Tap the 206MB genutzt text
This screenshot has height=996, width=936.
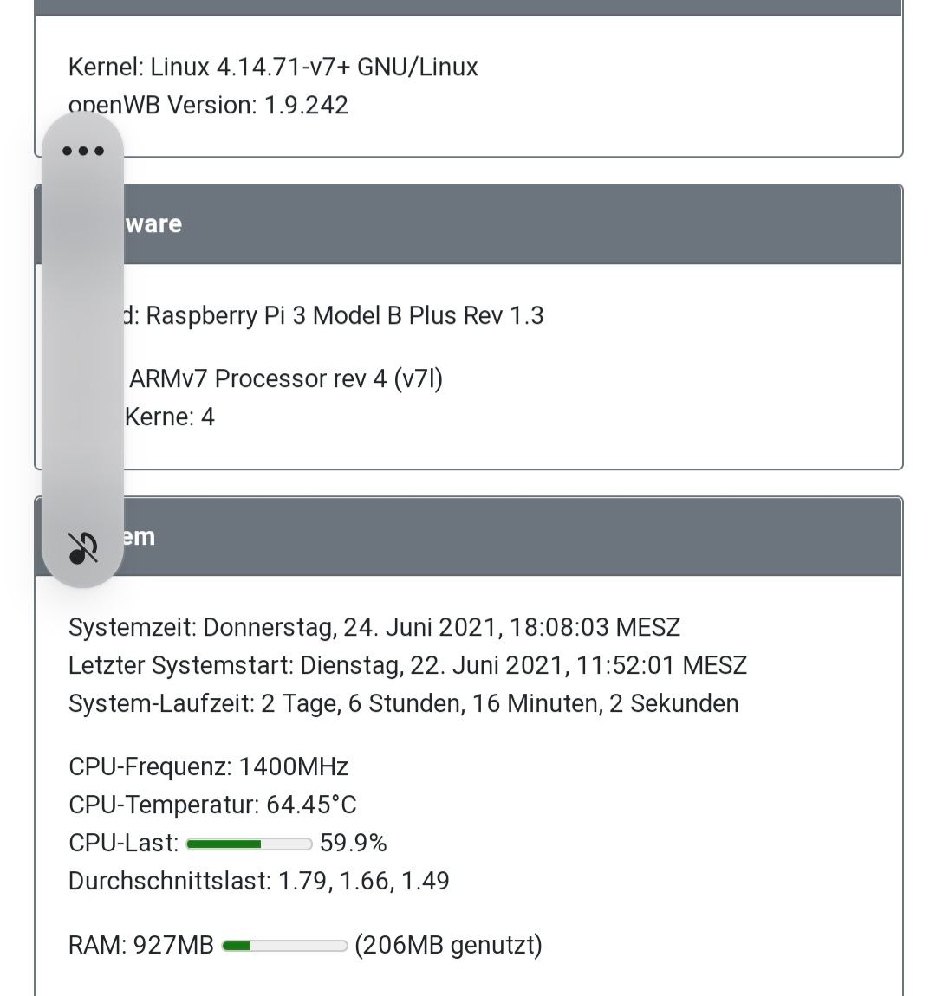click(448, 945)
